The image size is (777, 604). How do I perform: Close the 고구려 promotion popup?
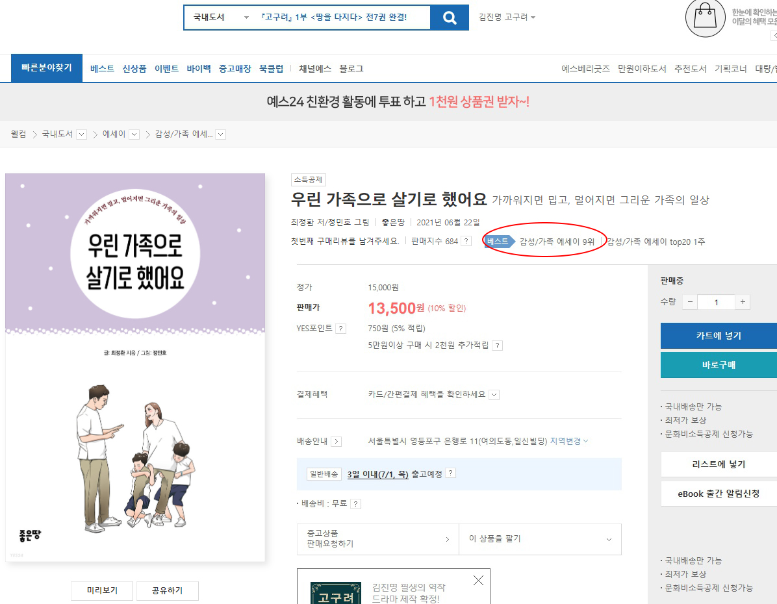[x=478, y=580]
